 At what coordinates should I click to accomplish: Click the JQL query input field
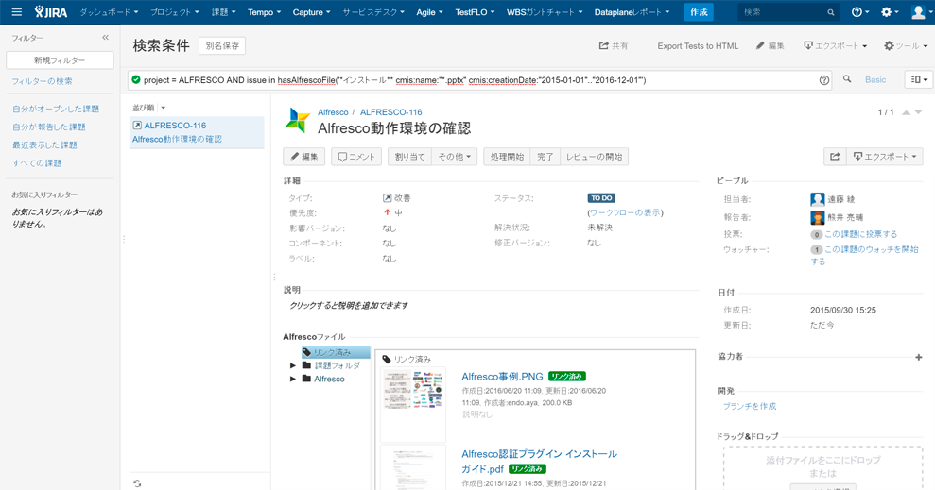(477, 80)
